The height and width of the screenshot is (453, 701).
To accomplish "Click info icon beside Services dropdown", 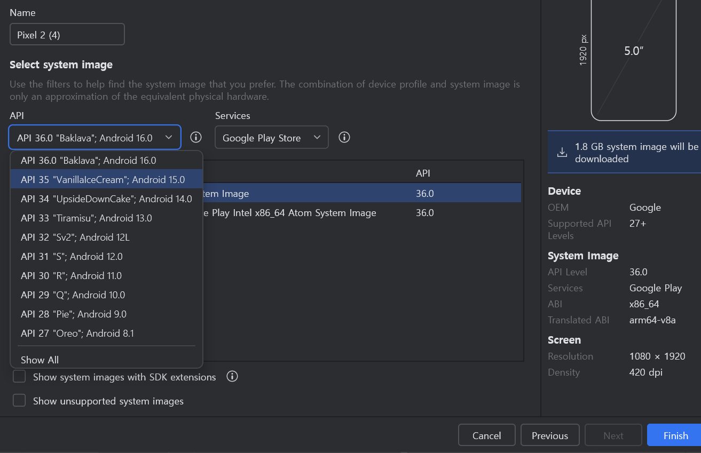I will click(344, 137).
